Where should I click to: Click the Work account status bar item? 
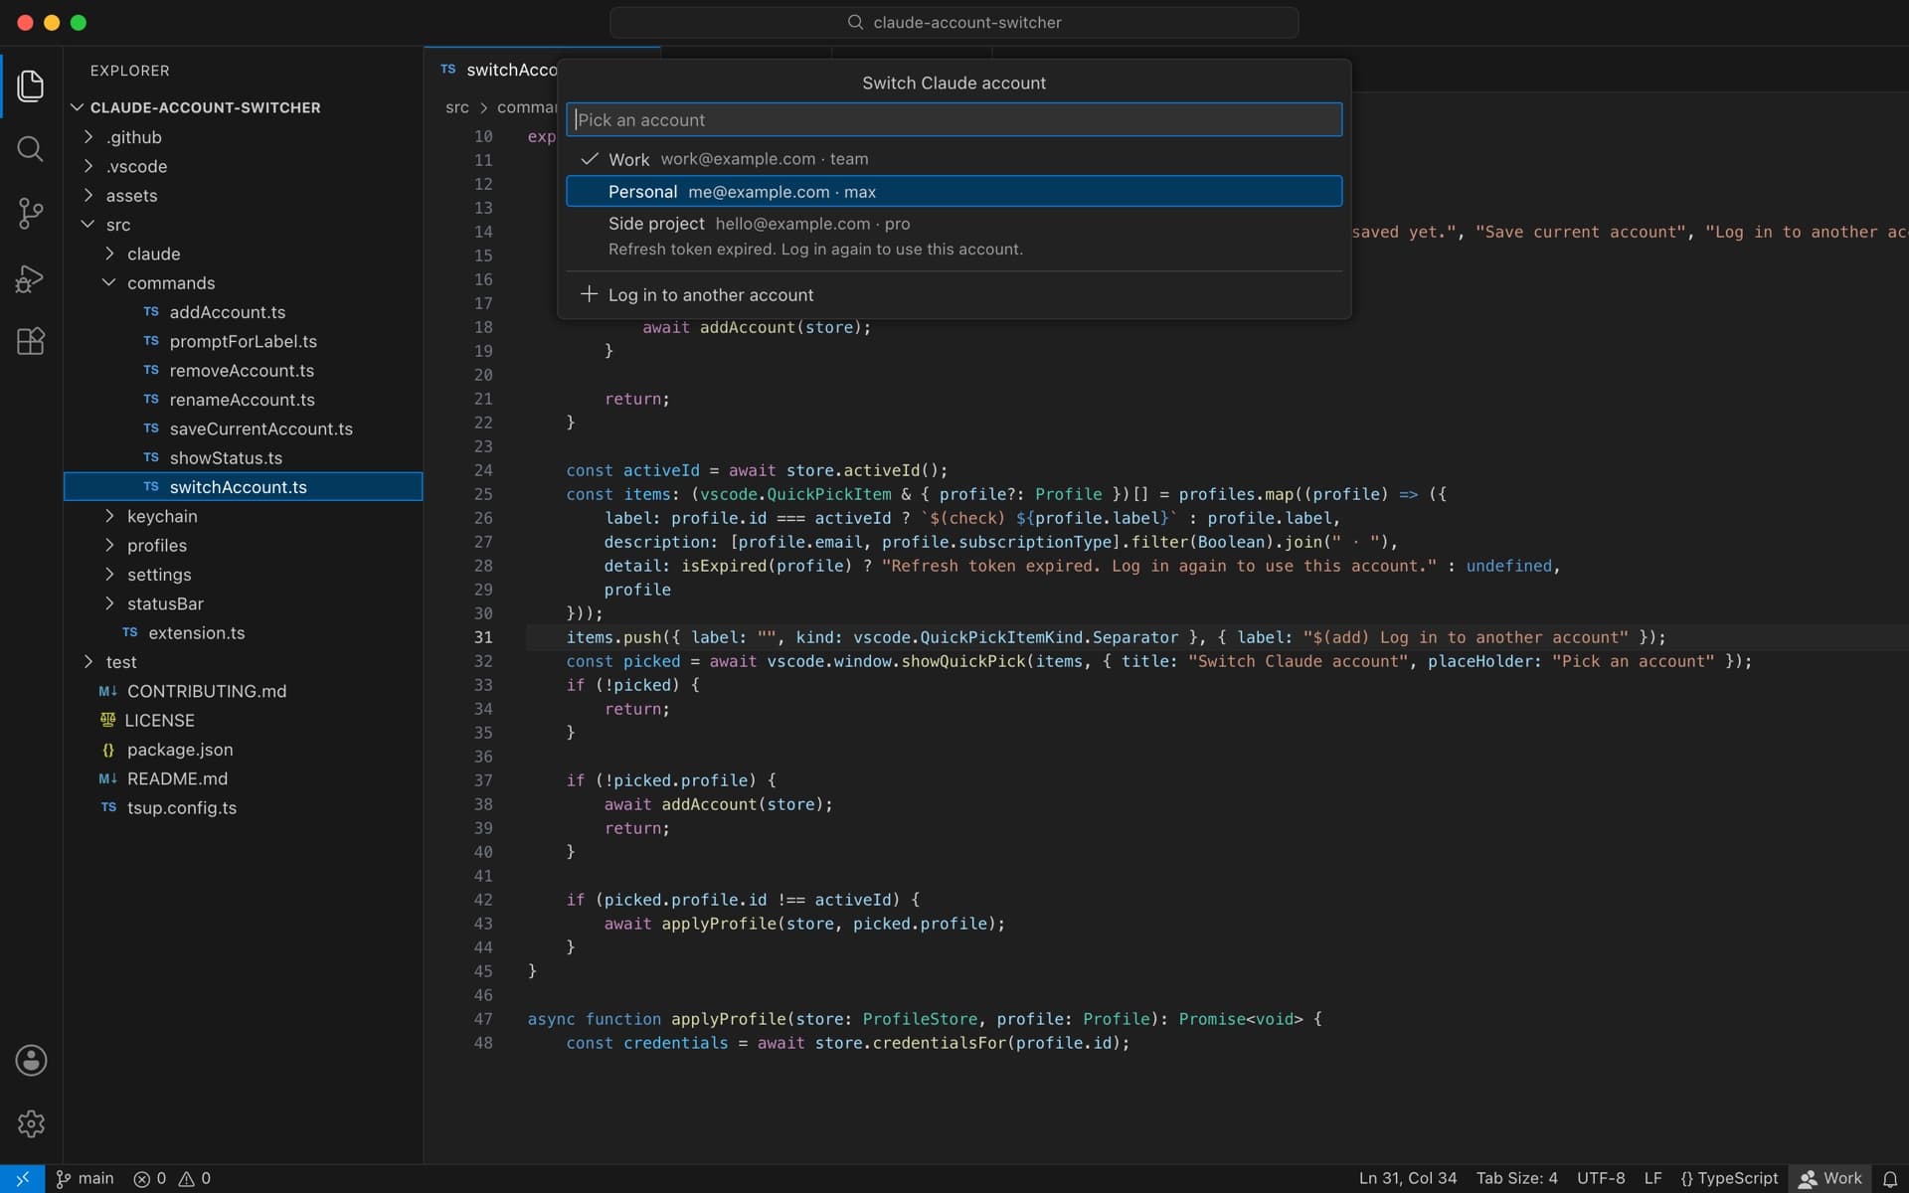tap(1829, 1178)
